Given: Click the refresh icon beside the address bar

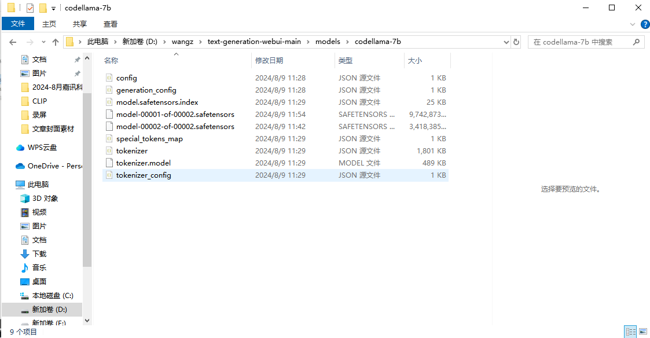Looking at the screenshot, I should click(x=515, y=41).
